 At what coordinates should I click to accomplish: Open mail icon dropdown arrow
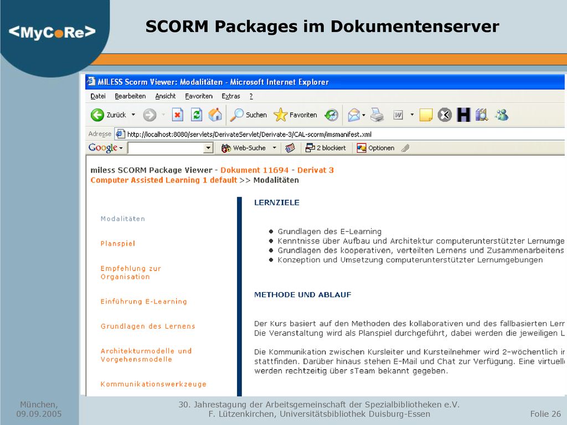pyautogui.click(x=364, y=115)
